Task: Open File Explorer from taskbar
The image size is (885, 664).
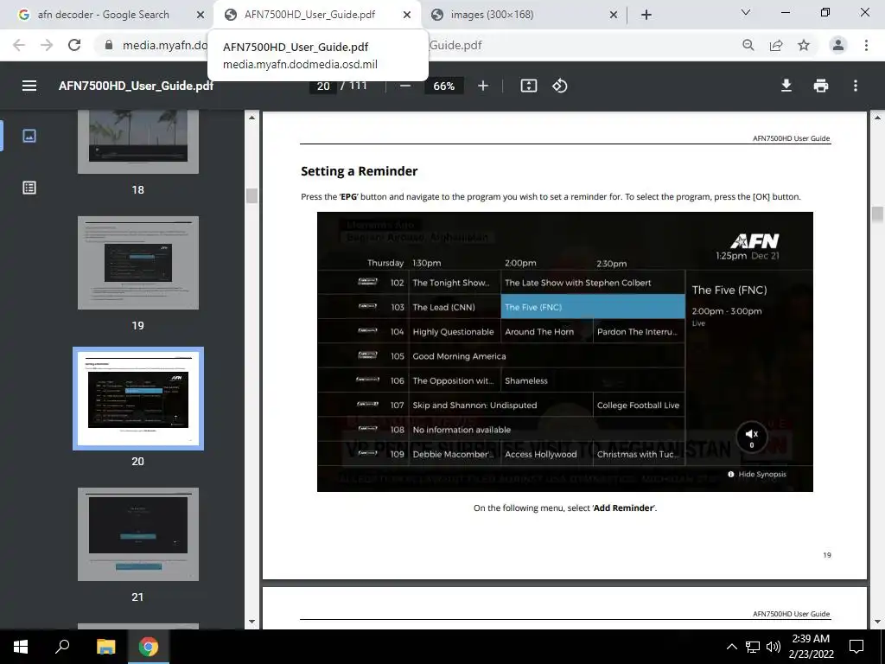Action: [105, 647]
